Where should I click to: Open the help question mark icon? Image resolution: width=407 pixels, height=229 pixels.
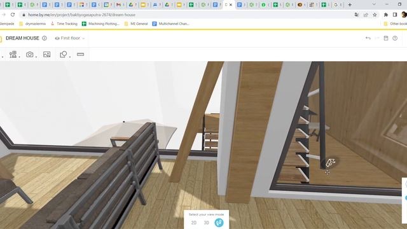[395, 38]
